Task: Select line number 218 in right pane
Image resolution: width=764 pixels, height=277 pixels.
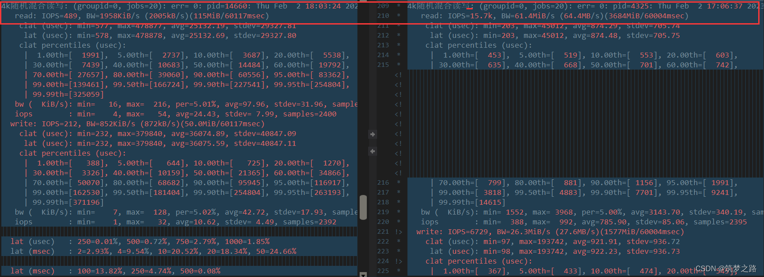Action: (383, 202)
